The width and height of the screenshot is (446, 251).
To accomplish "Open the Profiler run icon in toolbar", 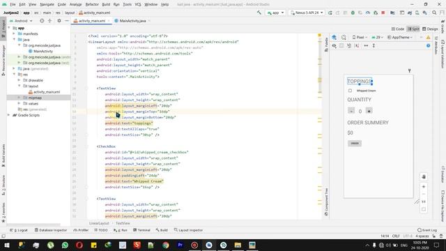I will coord(368,13).
